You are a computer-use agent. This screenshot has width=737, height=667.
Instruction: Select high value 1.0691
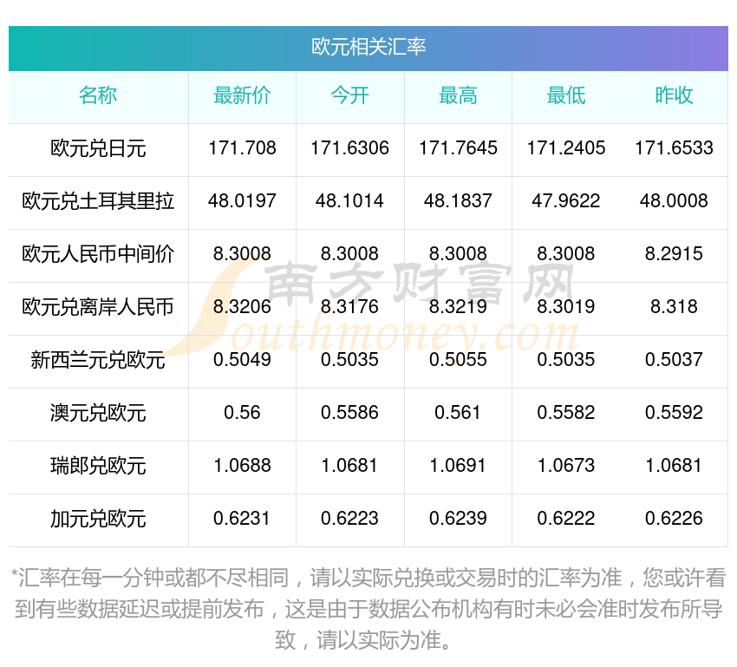pos(458,466)
